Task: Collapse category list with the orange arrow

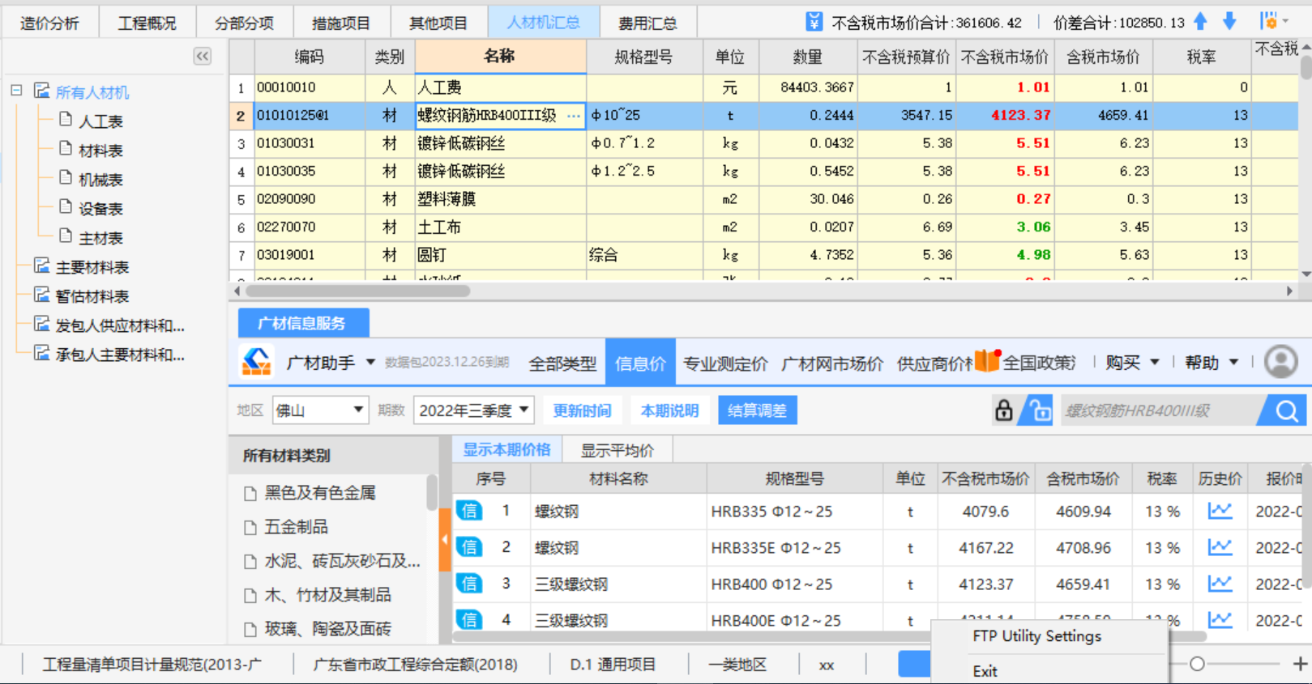Action: (445, 539)
